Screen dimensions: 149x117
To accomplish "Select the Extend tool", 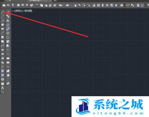I will pos(8,54).
